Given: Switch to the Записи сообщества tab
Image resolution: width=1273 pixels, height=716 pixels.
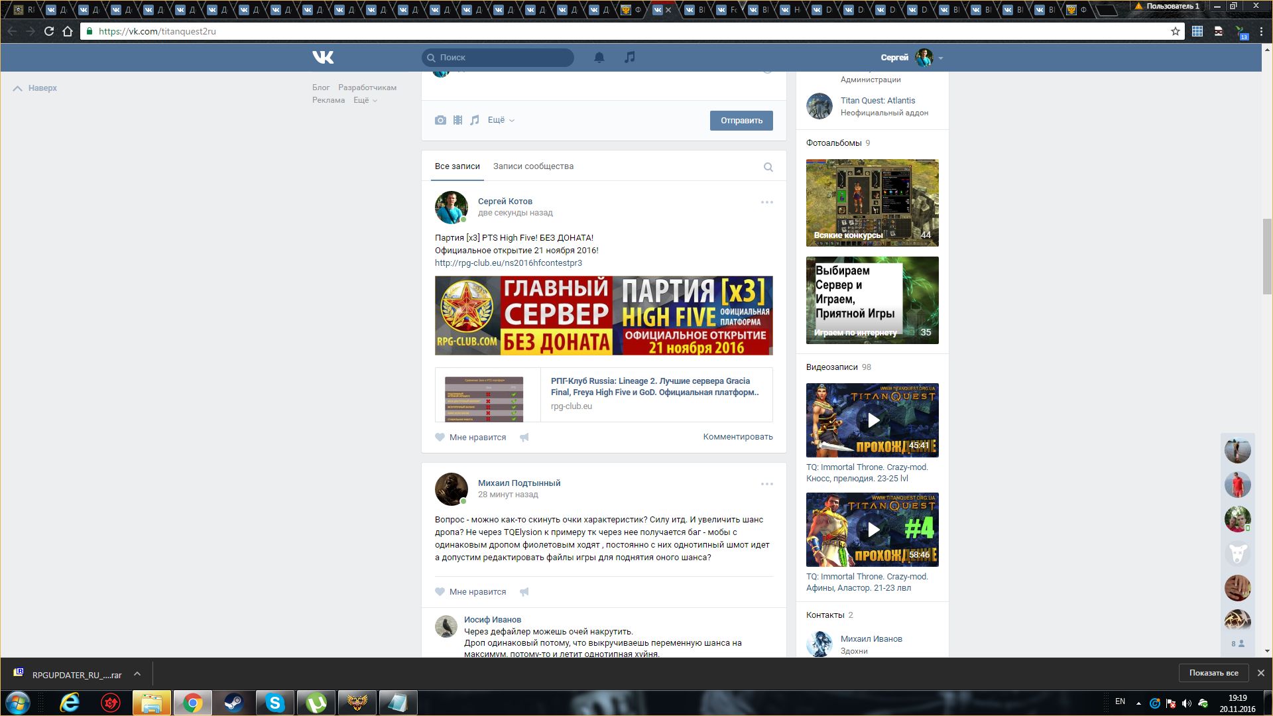Looking at the screenshot, I should tap(533, 166).
